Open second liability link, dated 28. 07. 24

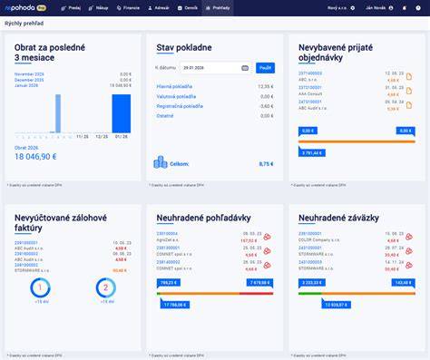click(310, 248)
